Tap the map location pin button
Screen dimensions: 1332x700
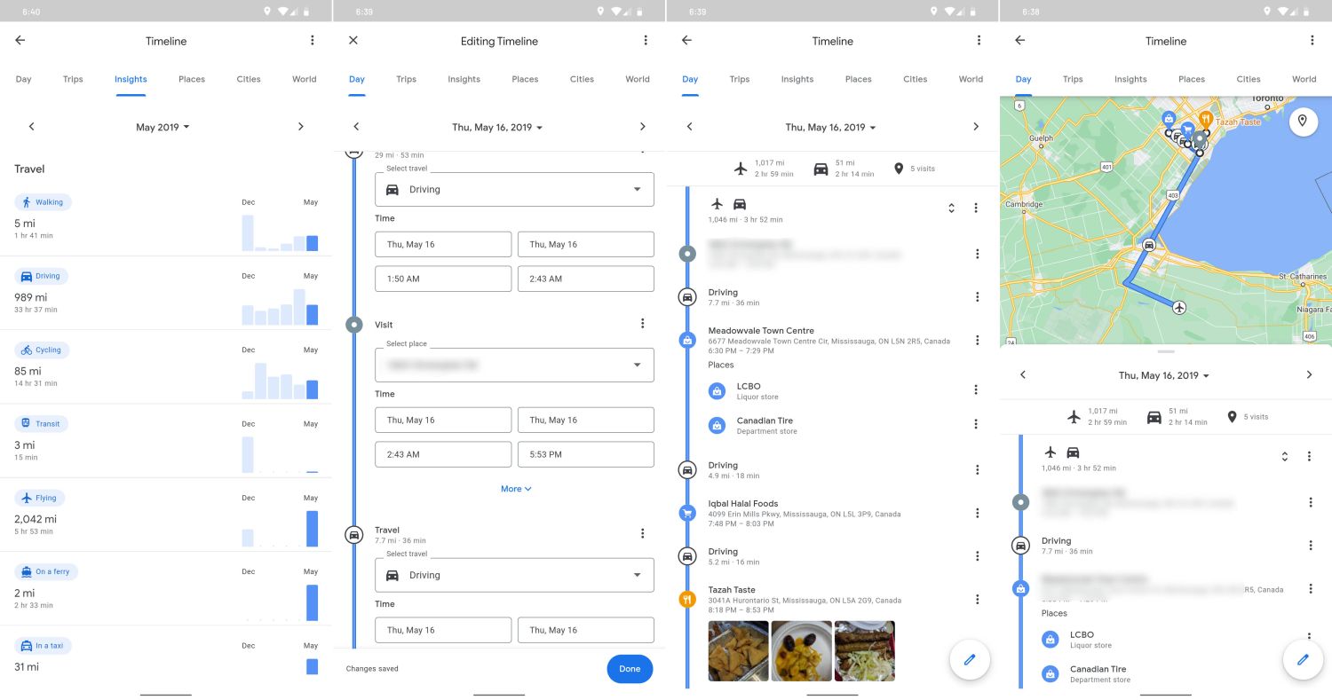click(x=1302, y=121)
